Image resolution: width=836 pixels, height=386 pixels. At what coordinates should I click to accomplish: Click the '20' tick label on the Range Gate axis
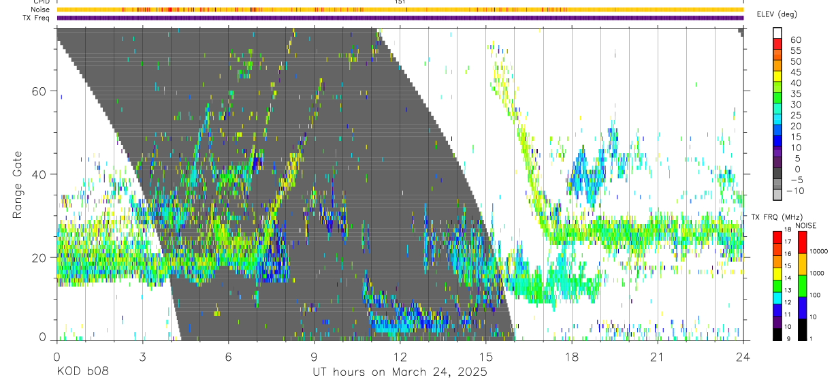(x=39, y=257)
